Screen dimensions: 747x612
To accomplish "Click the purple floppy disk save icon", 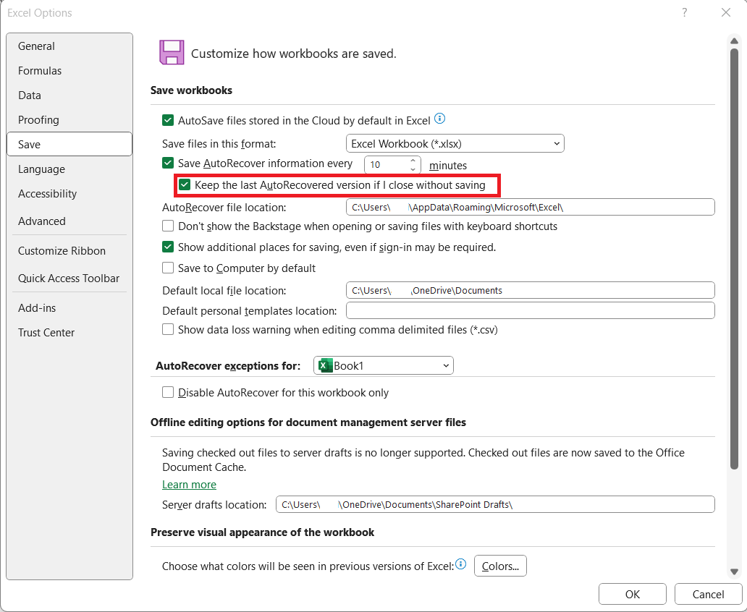I will (x=172, y=52).
